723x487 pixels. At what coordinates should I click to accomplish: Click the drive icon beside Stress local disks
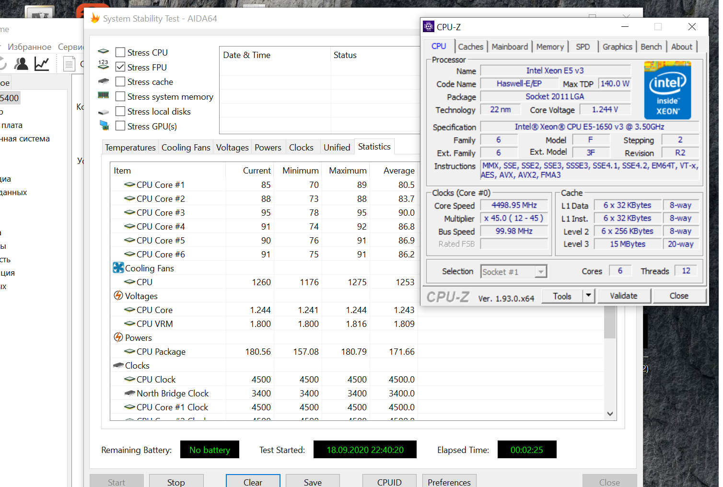pos(104,112)
